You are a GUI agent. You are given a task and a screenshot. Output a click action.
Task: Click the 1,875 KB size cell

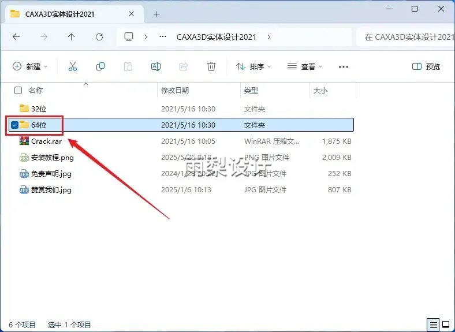(337, 141)
